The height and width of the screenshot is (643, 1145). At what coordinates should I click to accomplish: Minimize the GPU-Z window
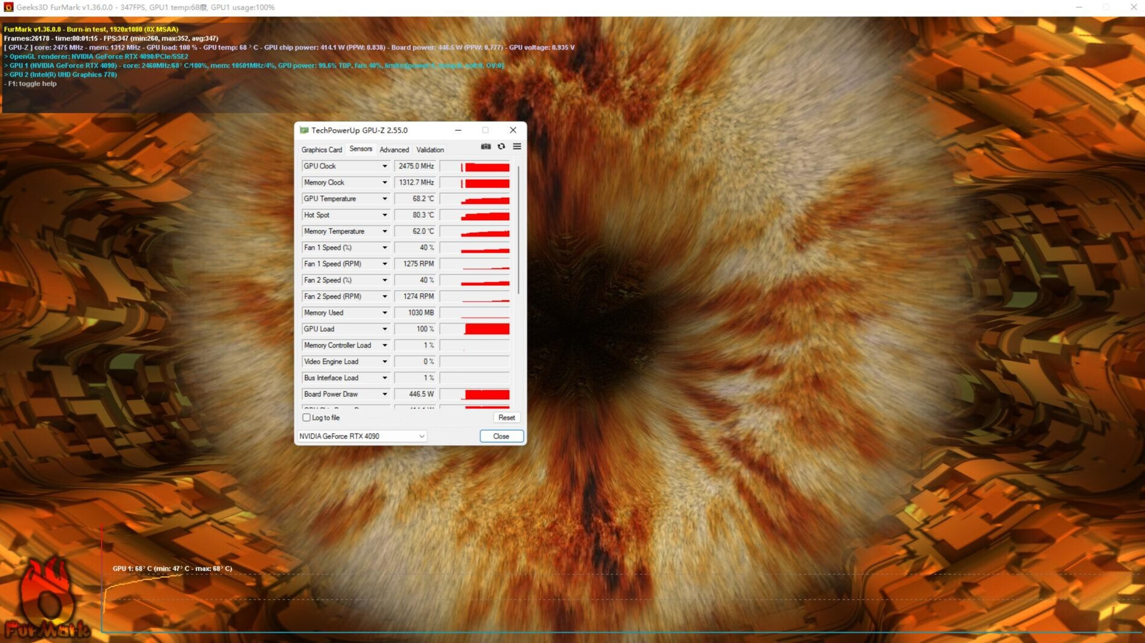coord(458,130)
